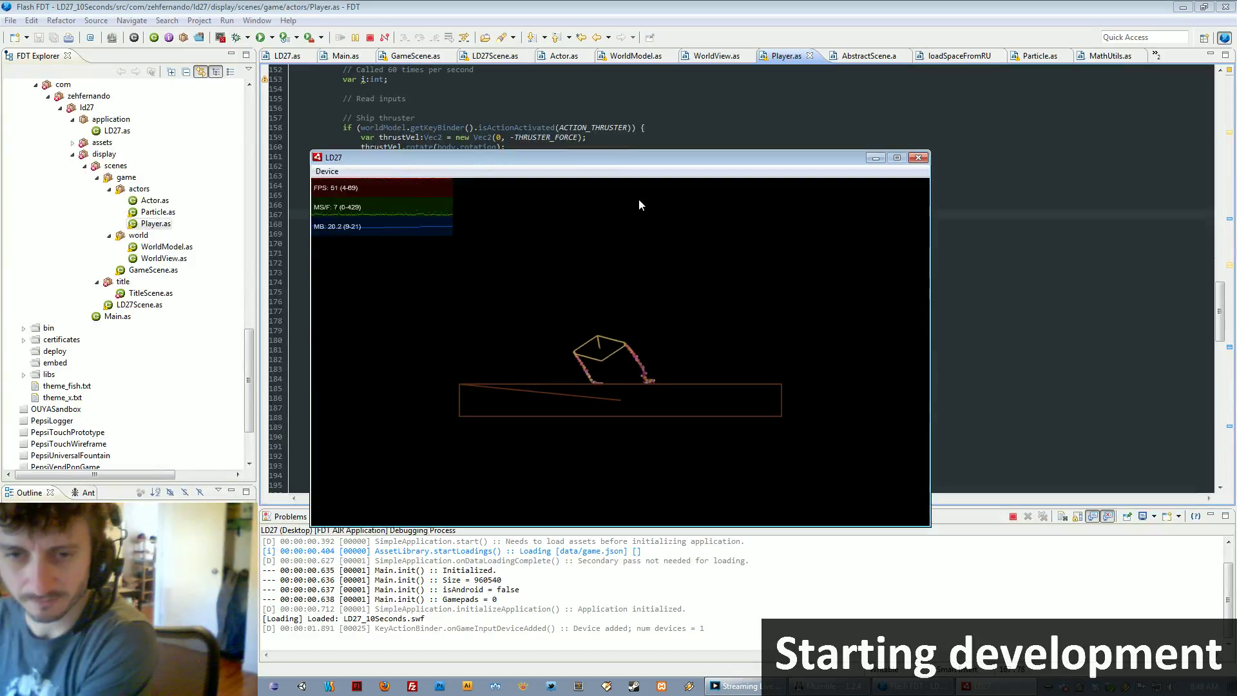Click the Debug bug icon in toolbar

236,37
